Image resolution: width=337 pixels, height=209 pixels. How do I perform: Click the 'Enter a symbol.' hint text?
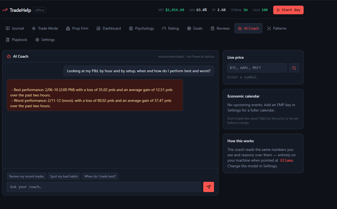(243, 77)
